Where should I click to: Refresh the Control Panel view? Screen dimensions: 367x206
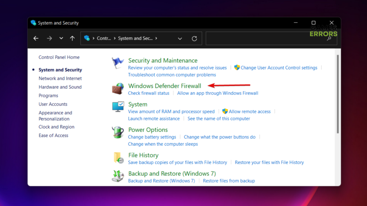(x=195, y=39)
